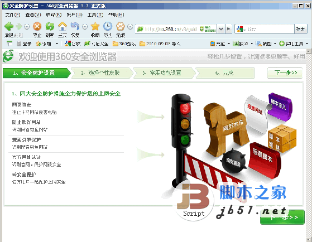The image size is (312, 242).
Task: Click the login (登录) bookmark bar item
Action: (24, 43)
